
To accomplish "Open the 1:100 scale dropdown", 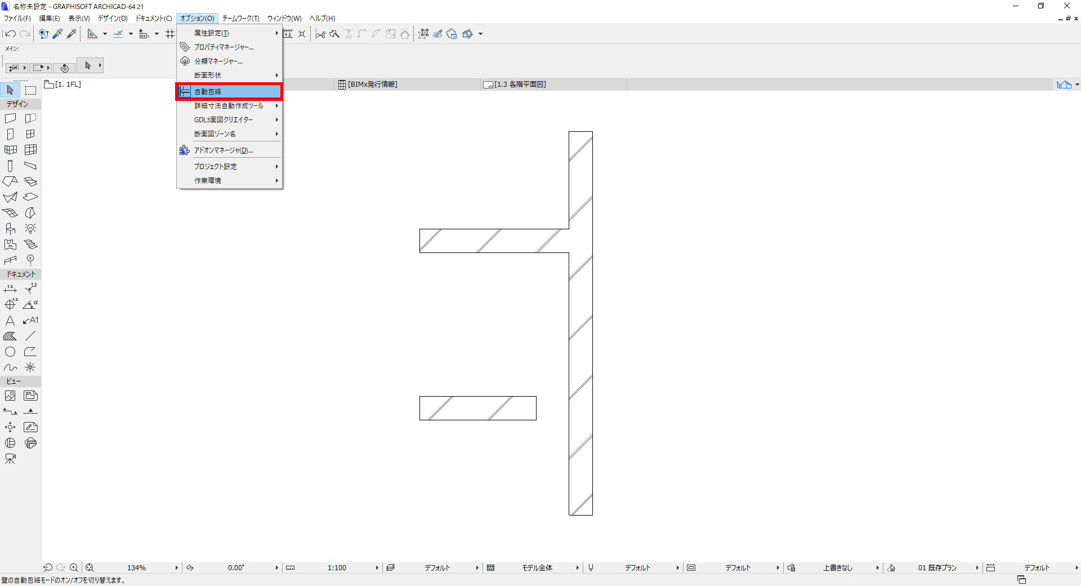I will tap(337, 568).
